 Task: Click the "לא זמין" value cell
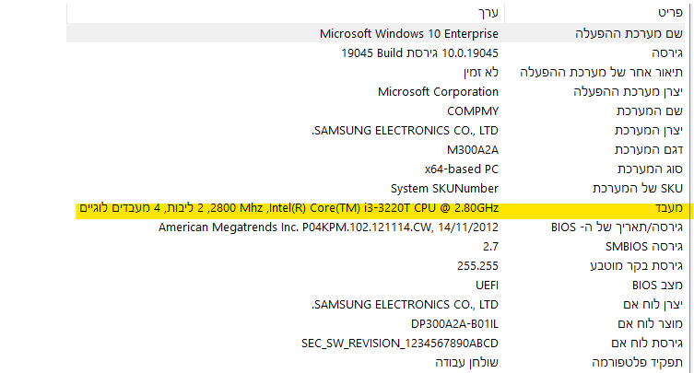click(x=480, y=72)
